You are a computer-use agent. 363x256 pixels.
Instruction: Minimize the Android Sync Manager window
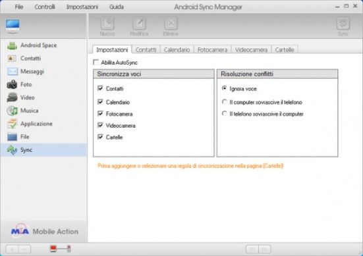pyautogui.click(x=337, y=7)
